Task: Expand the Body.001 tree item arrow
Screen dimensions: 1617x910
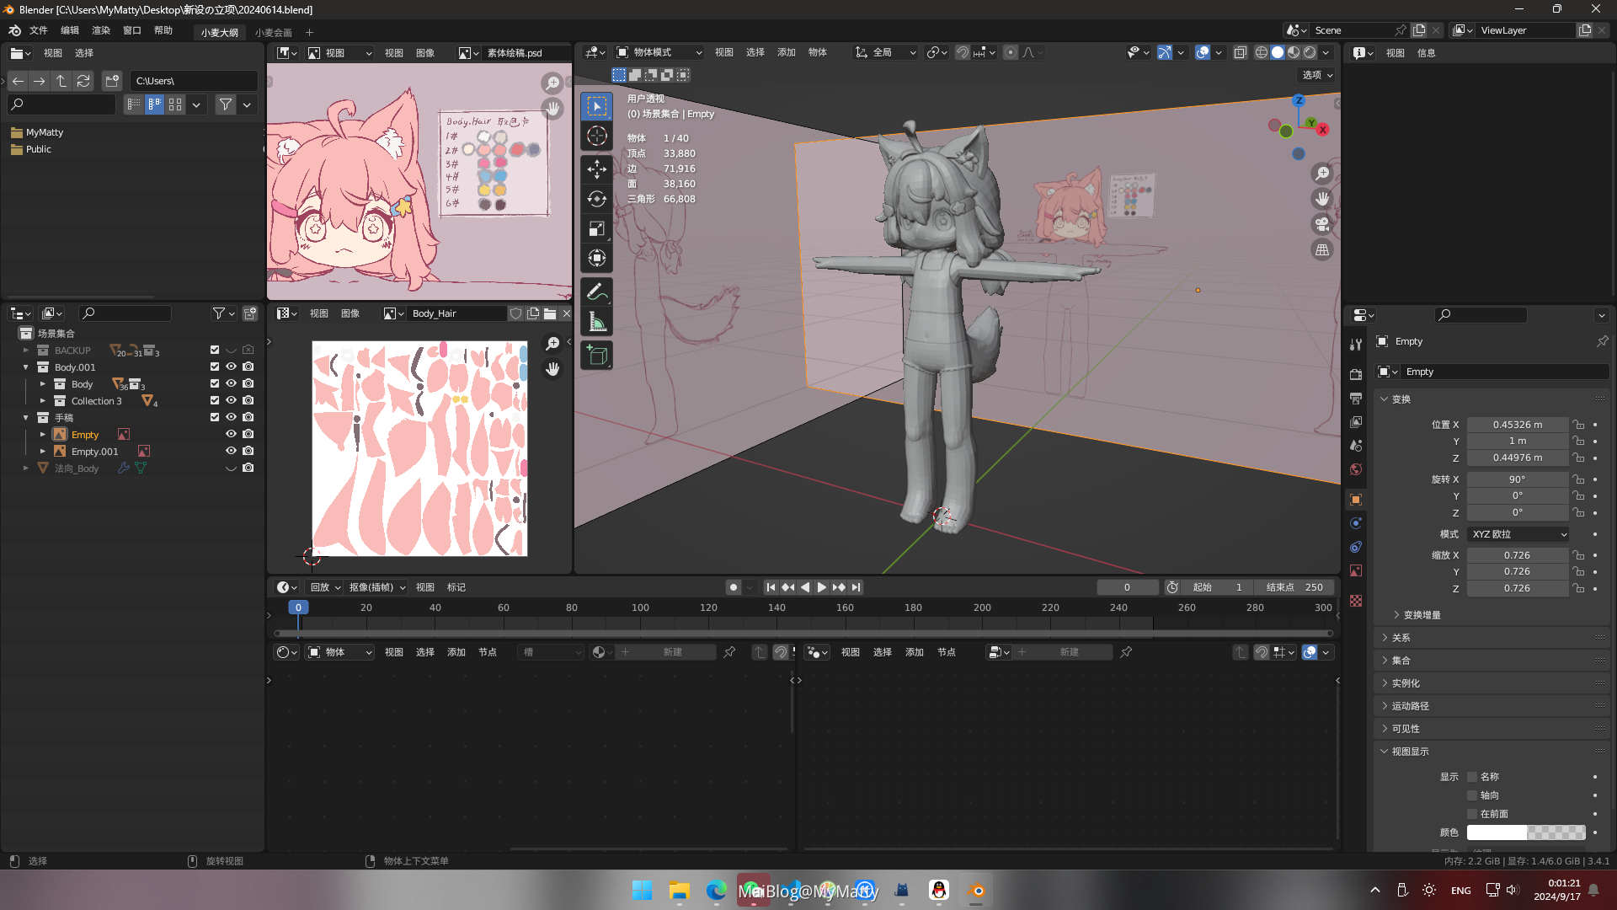Action: point(25,367)
